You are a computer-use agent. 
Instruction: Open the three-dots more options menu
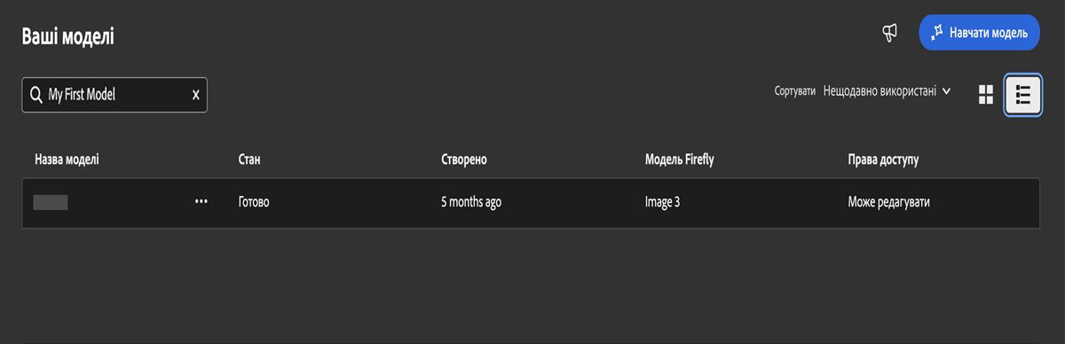[201, 202]
